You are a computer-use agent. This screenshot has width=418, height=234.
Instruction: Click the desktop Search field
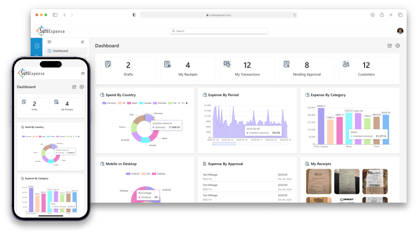[x=219, y=31]
